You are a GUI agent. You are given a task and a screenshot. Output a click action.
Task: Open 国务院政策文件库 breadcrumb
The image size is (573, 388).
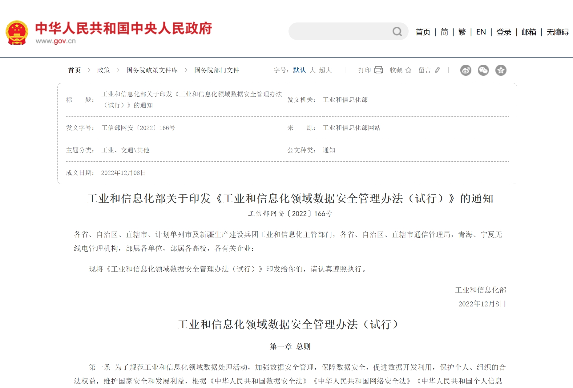[x=152, y=70]
